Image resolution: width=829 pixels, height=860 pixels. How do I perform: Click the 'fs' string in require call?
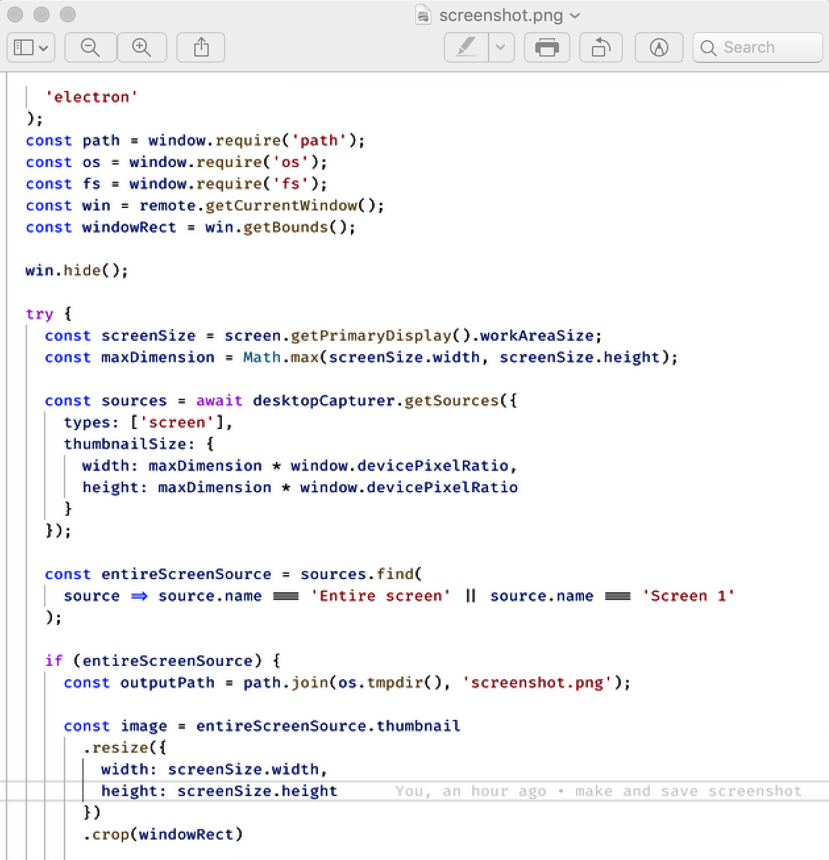coord(290,184)
